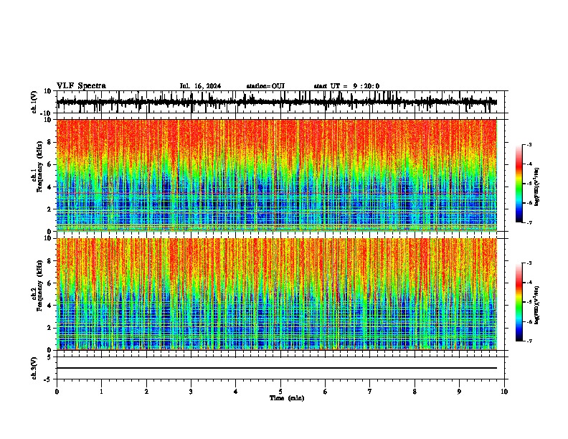This screenshot has height=439, width=568.
Task: Click time axis tick label "2"
Action: pos(146,392)
